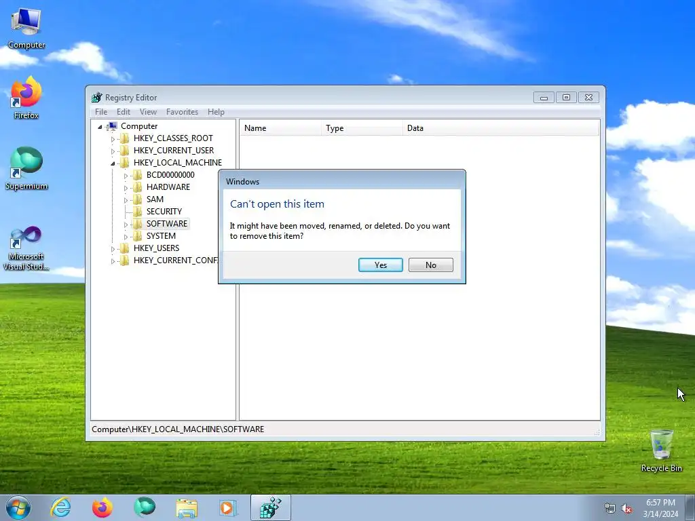
Task: Launch Internet Explorer from the taskbar
Action: pyautogui.click(x=60, y=507)
